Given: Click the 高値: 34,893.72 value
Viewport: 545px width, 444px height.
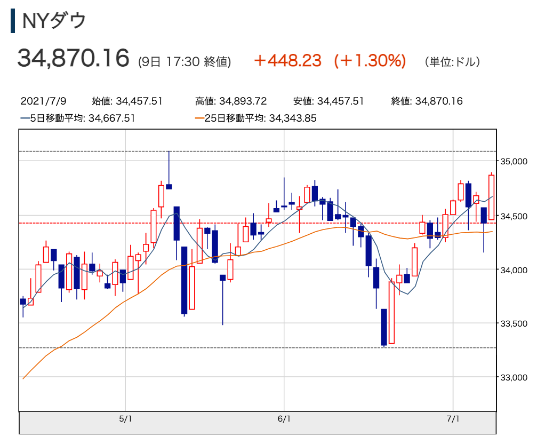Looking at the screenshot, I should coord(231,101).
